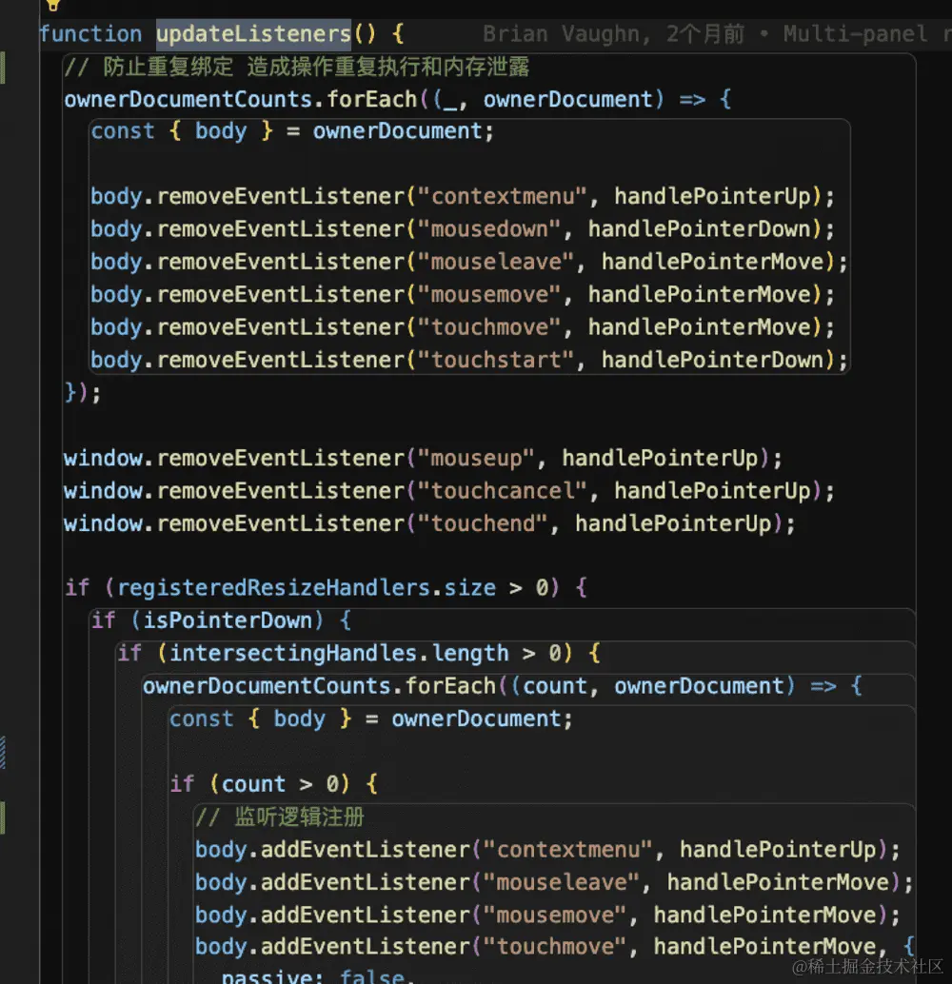Click removeEventListener "mouseleave" line
Screen dimensions: 952x984
[469, 263]
